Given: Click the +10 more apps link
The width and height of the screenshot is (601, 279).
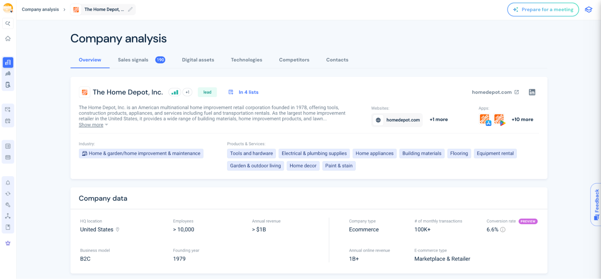Looking at the screenshot, I should click(522, 119).
